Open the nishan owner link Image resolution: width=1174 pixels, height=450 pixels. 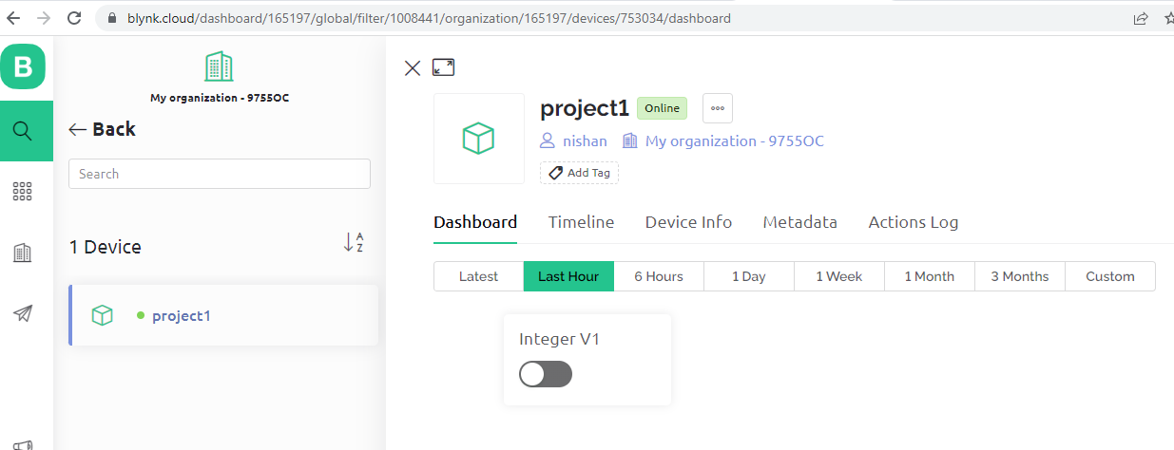point(586,141)
